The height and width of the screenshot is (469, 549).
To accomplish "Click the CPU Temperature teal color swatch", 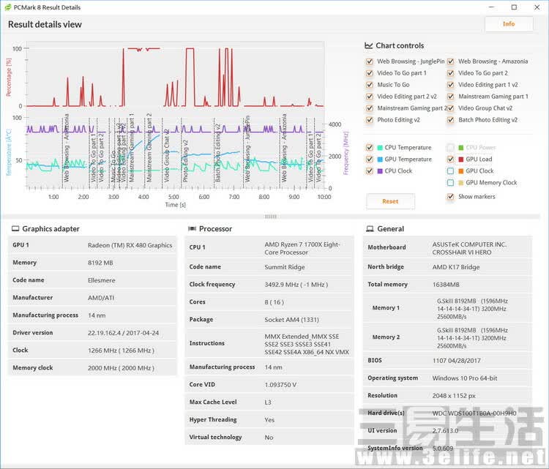I will [380, 148].
